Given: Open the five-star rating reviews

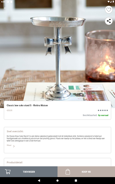Looking at the screenshot, I should pos(103,110).
